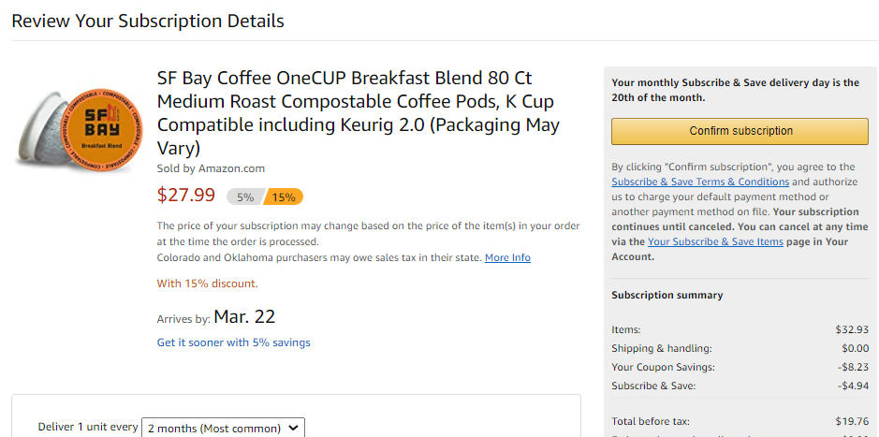Click the With 15% discount text
This screenshot has height=437, width=879.
pos(207,284)
